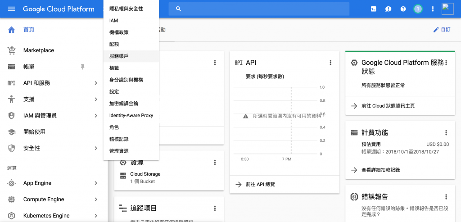Select IAM in the flyout menu
The width and height of the screenshot is (461, 222).
click(131, 21)
